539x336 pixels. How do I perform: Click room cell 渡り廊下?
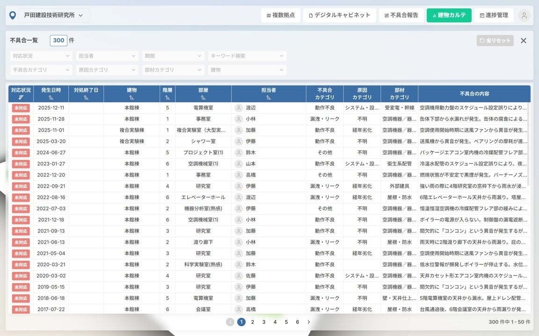pyautogui.click(x=203, y=242)
